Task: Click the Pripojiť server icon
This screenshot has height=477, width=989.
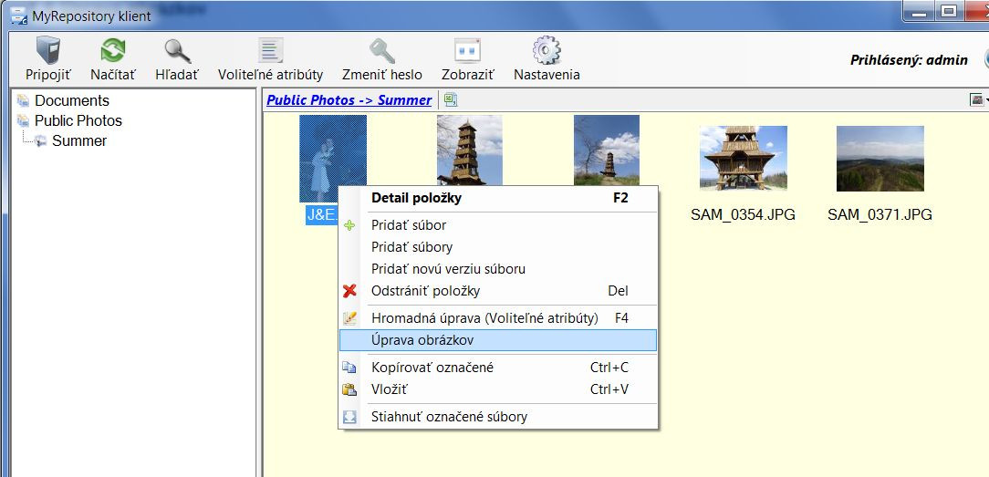Action: coord(48,50)
